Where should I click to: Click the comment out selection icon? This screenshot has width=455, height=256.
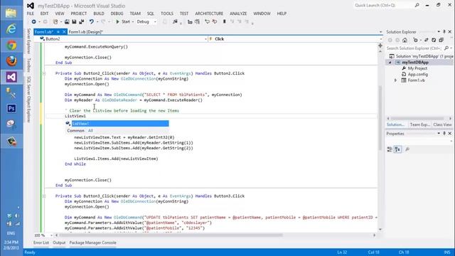[207, 22]
